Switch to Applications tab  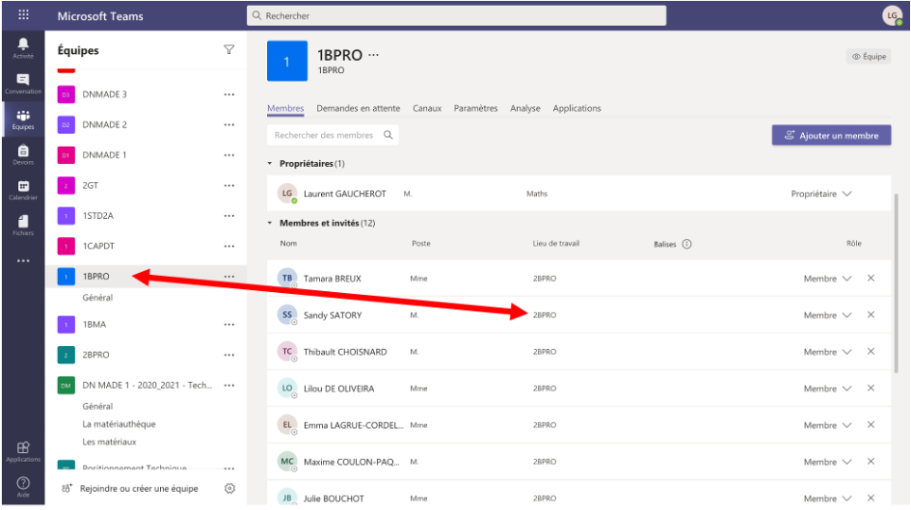576,109
